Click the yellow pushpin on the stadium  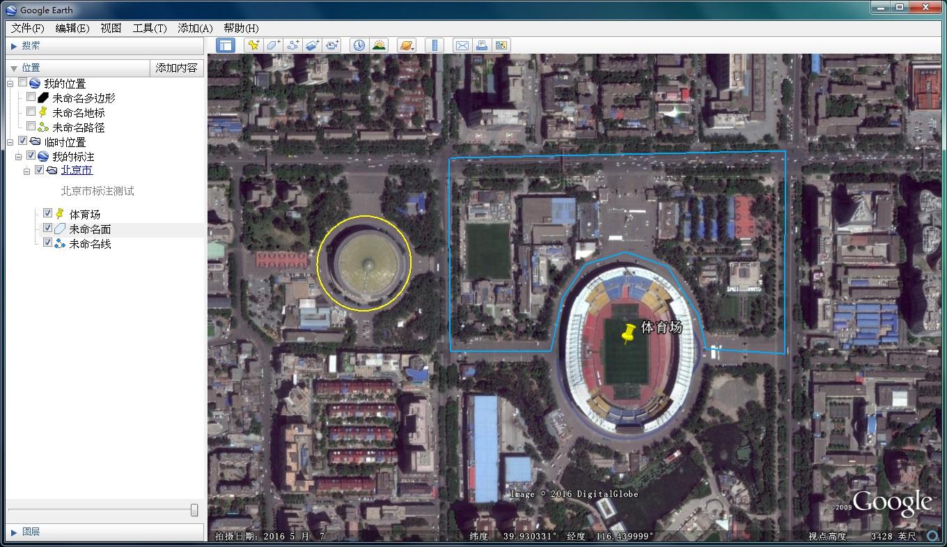click(x=628, y=333)
